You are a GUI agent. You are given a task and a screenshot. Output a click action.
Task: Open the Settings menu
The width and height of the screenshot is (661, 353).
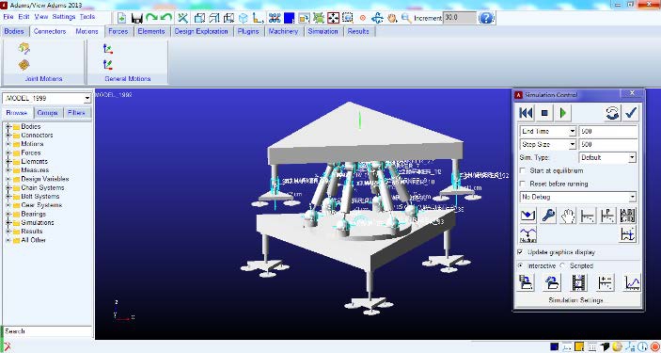click(64, 17)
